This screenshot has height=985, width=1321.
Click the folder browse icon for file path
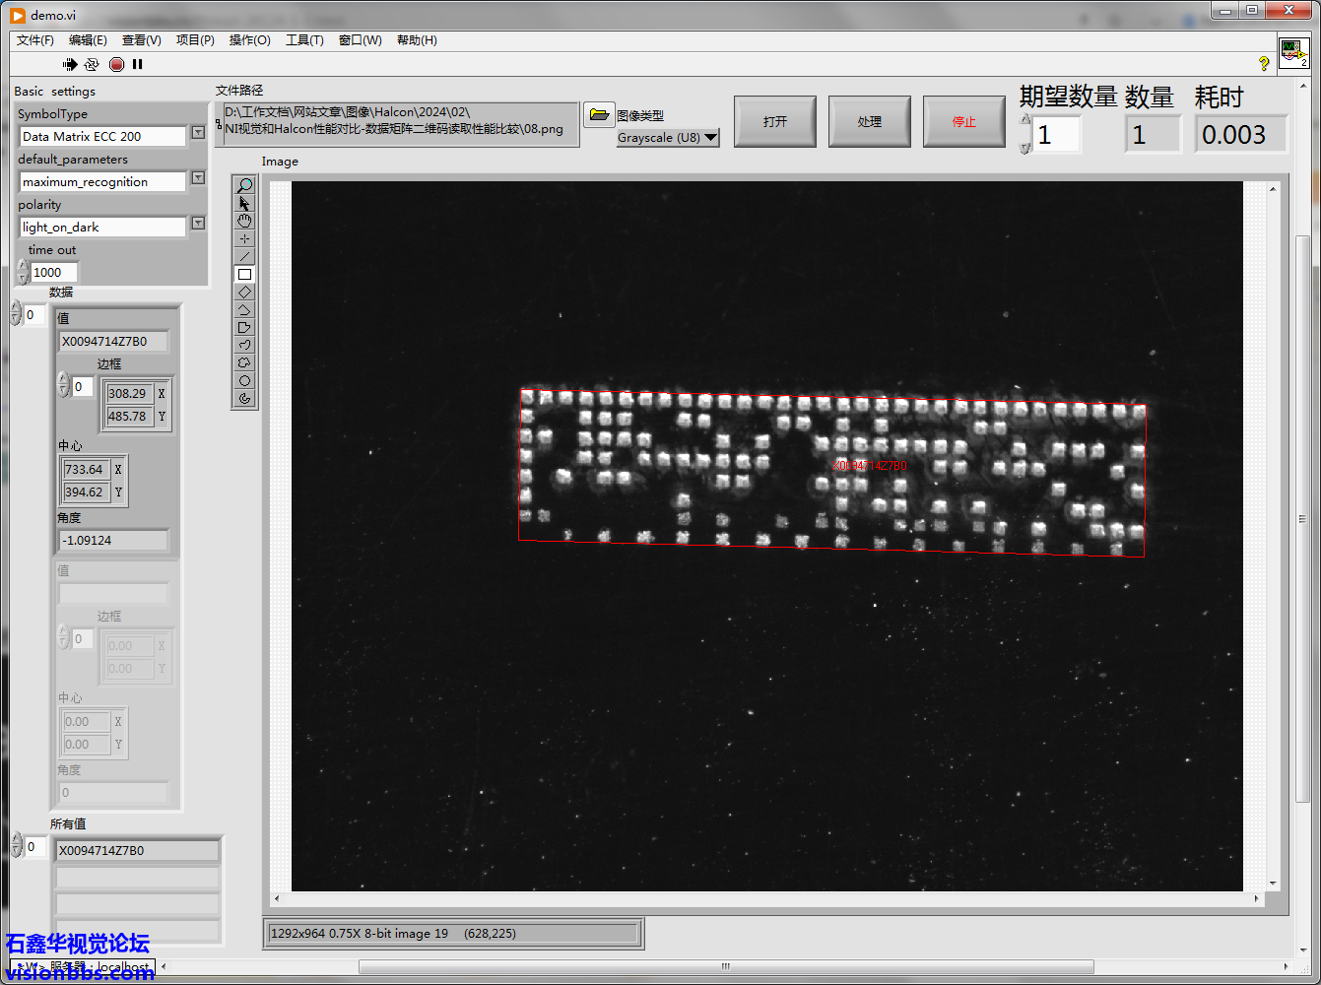pos(598,114)
